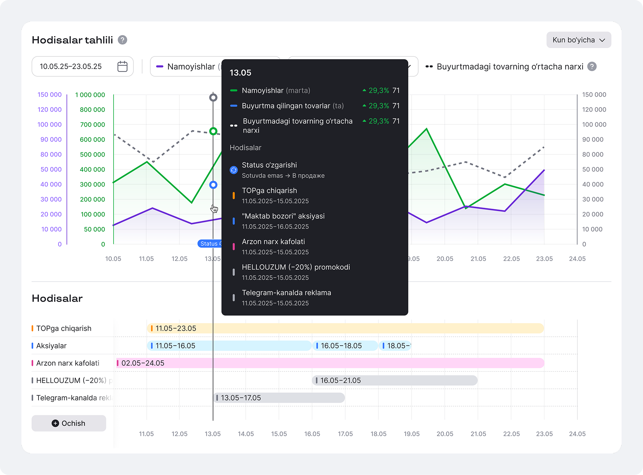
Task: Click the plus icon on Ochish button
Action: [55, 423]
